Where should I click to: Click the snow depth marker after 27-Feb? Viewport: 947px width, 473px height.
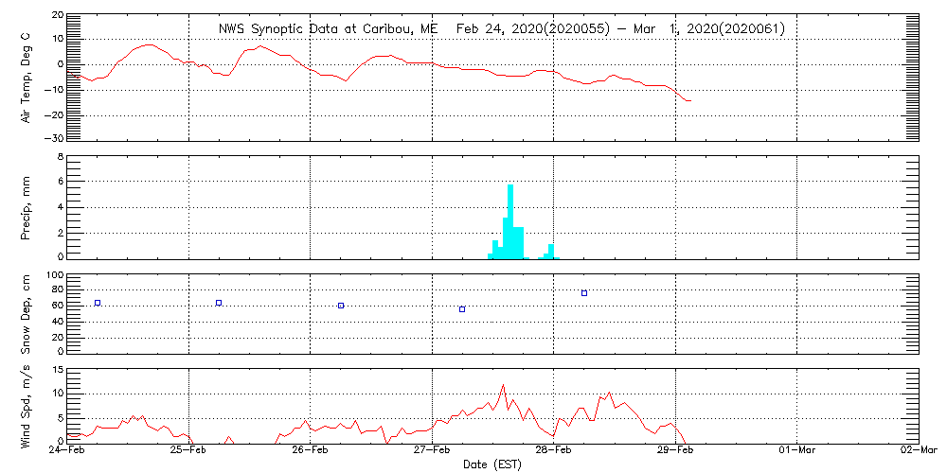[462, 309]
